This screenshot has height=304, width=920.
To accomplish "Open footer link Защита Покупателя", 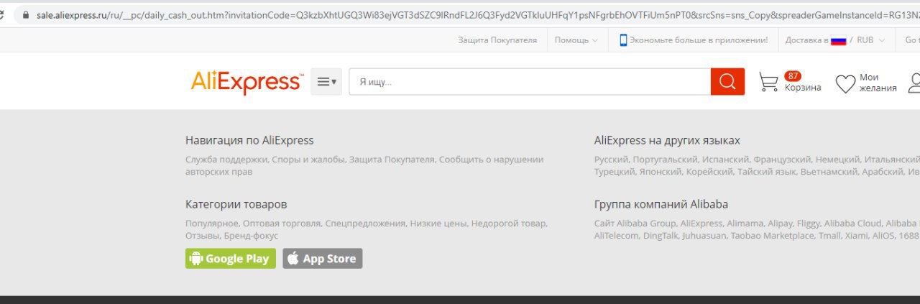I will 392,160.
